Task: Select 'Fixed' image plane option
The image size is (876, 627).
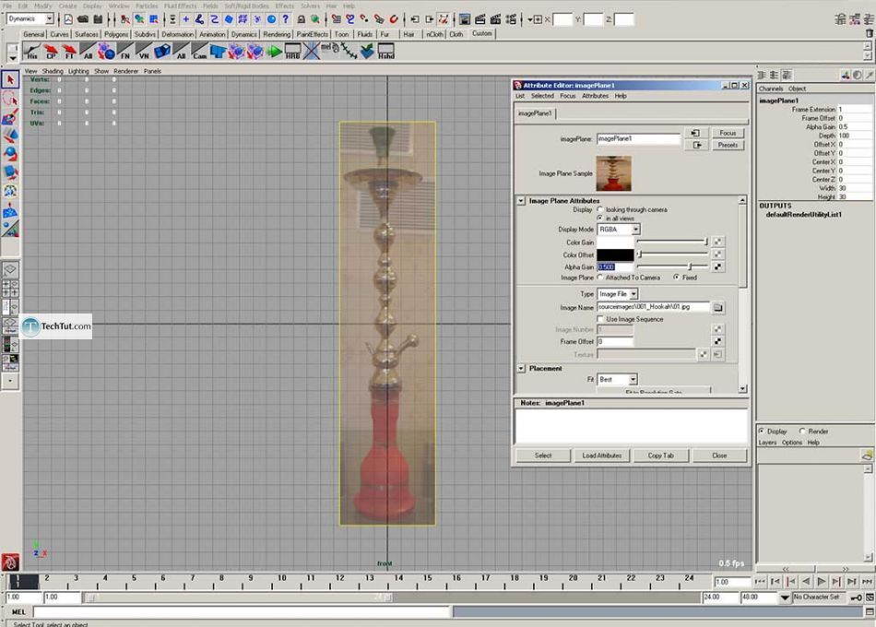Action: (x=677, y=278)
